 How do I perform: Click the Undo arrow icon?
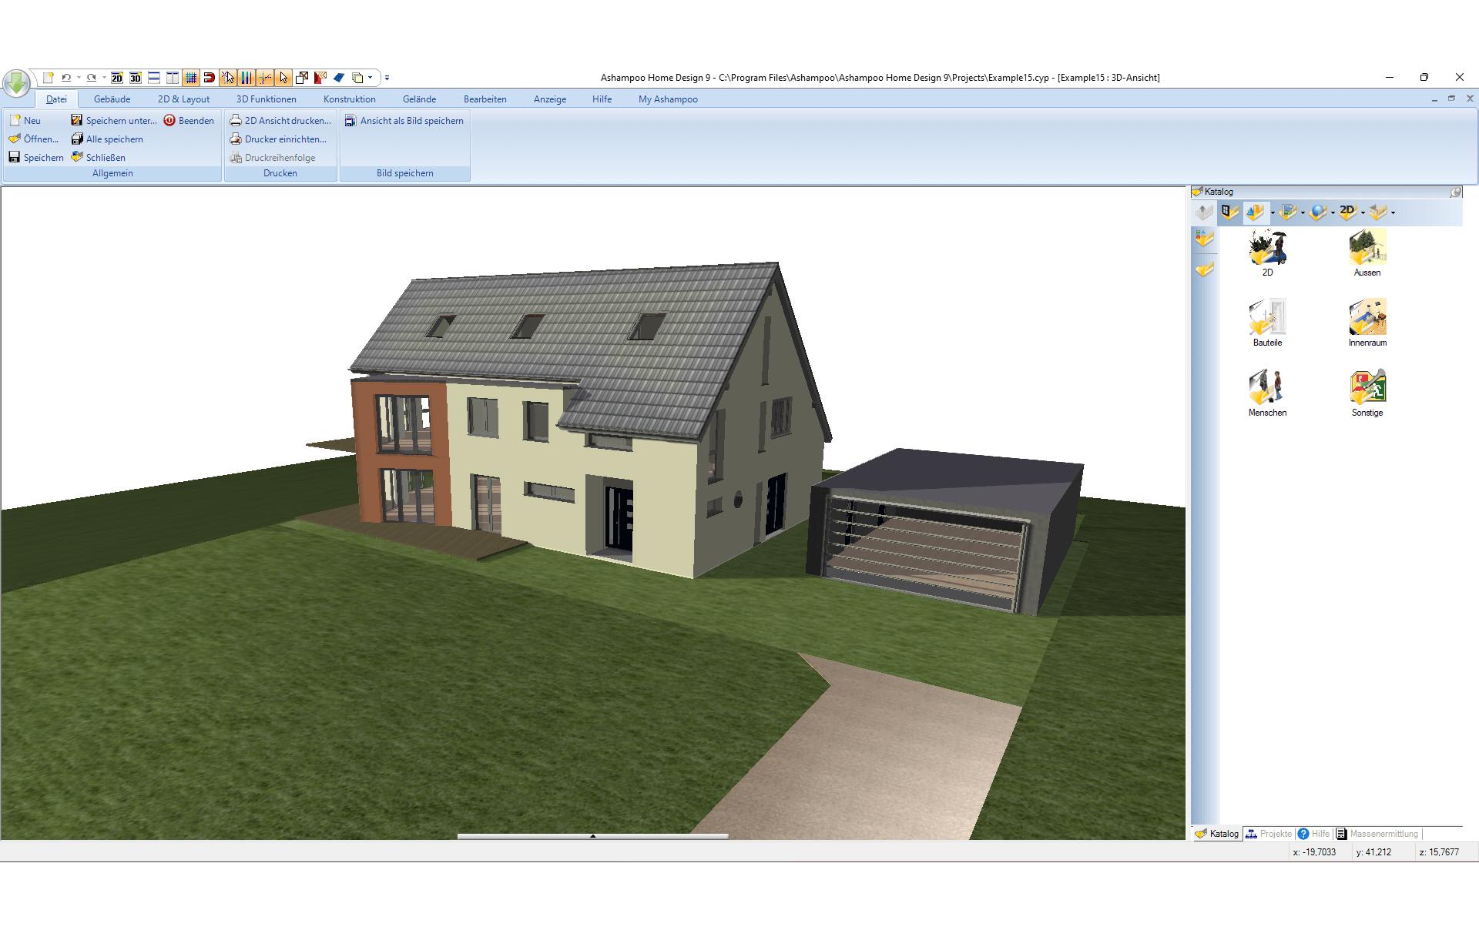pos(66,78)
